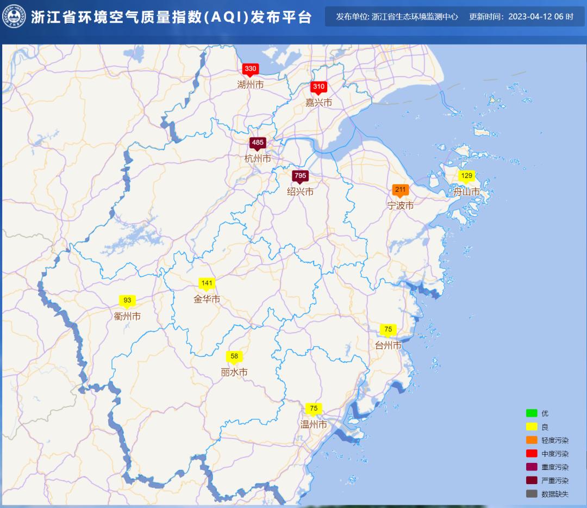
Task: Click the Jiaxing 310 AQI marker
Action: point(319,87)
